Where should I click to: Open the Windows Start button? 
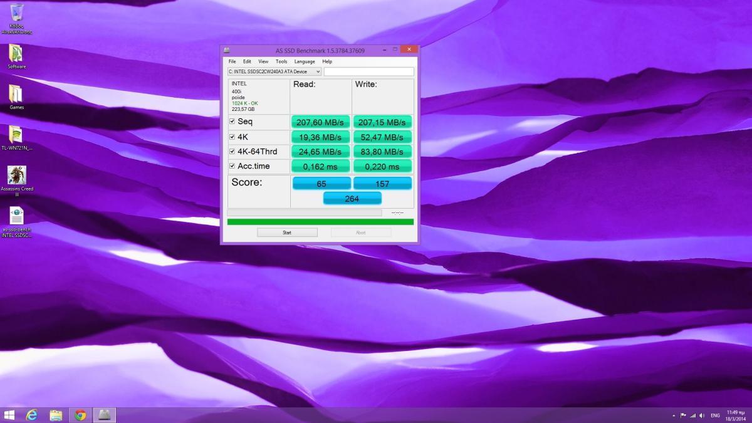(9, 415)
